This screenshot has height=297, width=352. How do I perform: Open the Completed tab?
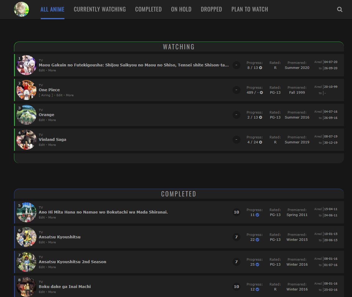[x=148, y=9]
